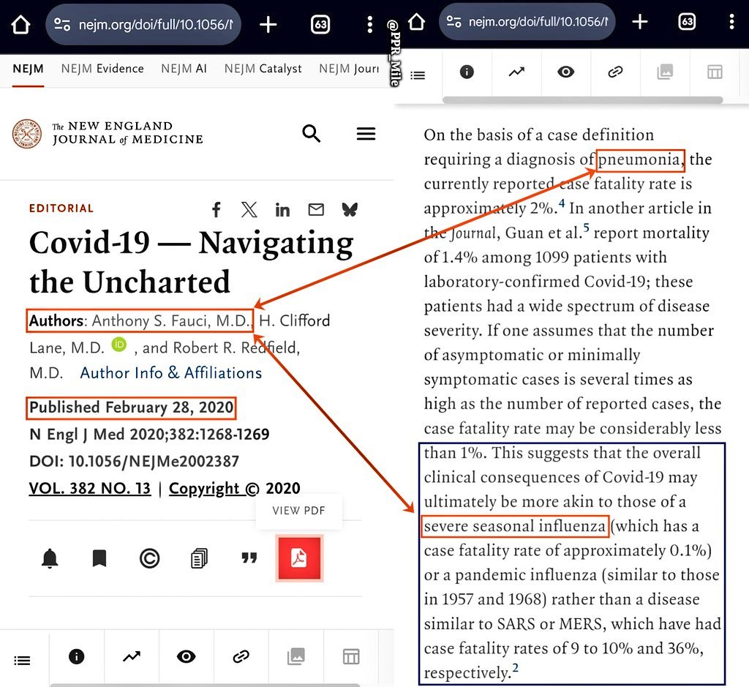Open the left browser's three-dot menu
This screenshot has width=749, height=687.
[369, 24]
